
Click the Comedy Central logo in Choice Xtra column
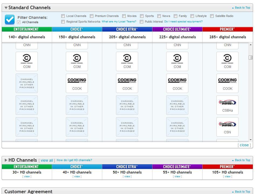tap(127, 59)
